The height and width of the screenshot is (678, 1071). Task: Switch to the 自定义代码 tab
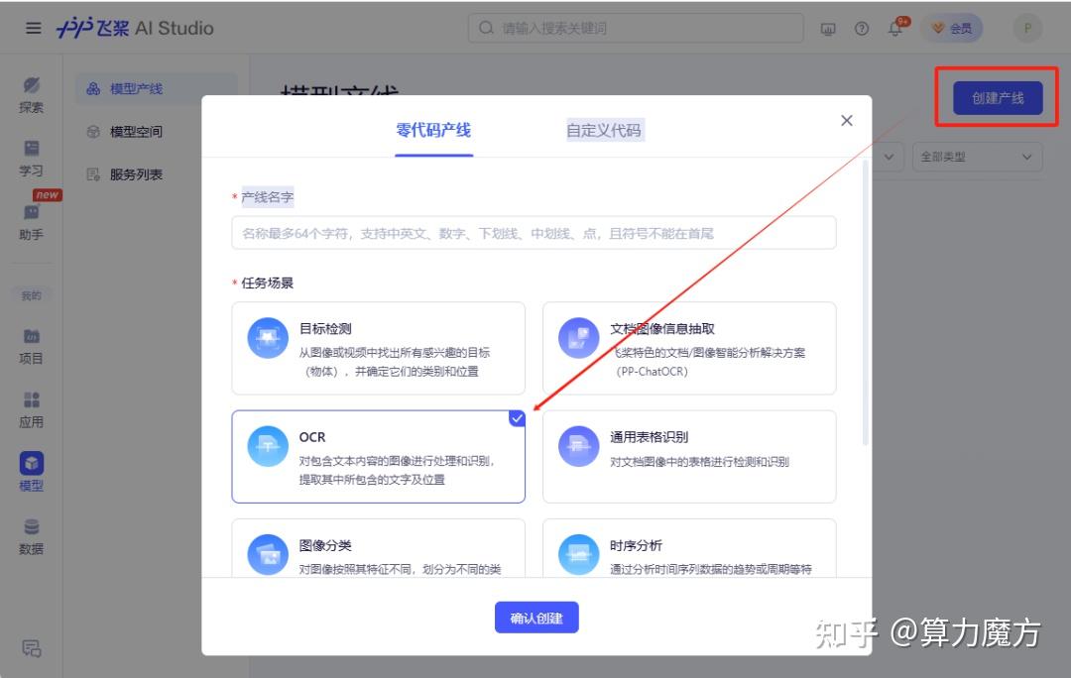coord(604,130)
